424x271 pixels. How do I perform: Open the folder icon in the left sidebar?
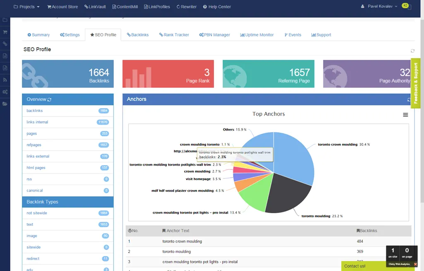(5, 20)
